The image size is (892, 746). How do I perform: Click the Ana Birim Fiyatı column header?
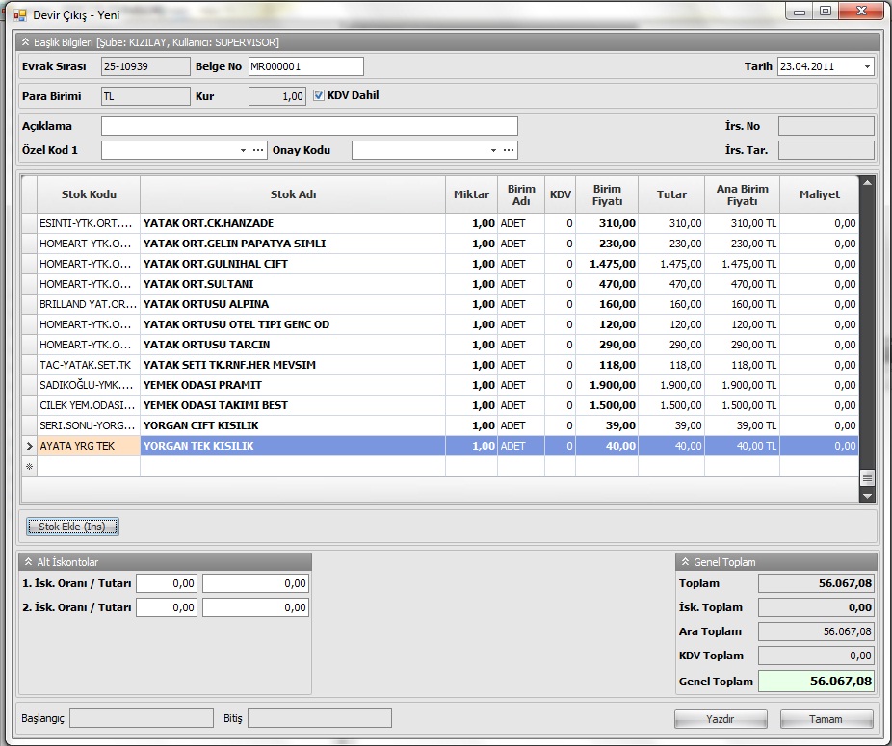(x=743, y=194)
